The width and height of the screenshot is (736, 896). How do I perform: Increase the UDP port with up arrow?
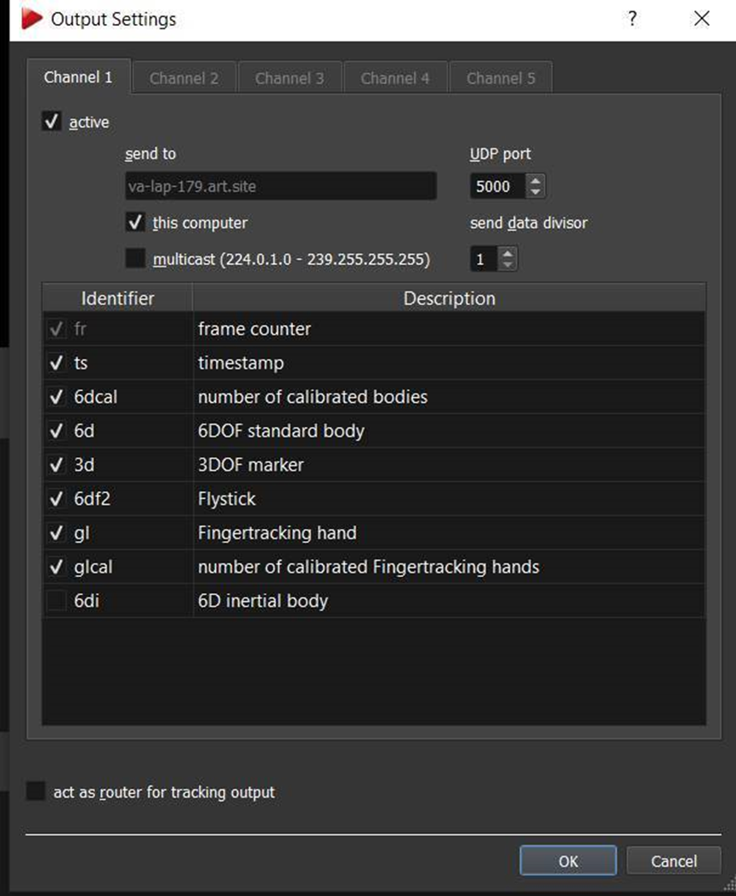pos(536,181)
